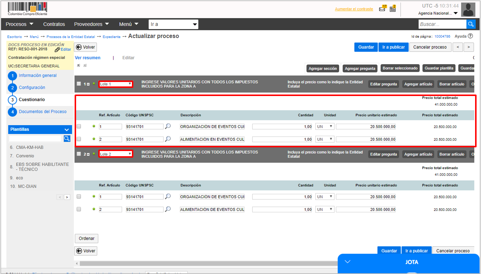Image resolution: width=481 pixels, height=274 pixels.
Task: Click the 'Aumentar el contraste' link
Action: 354,9
